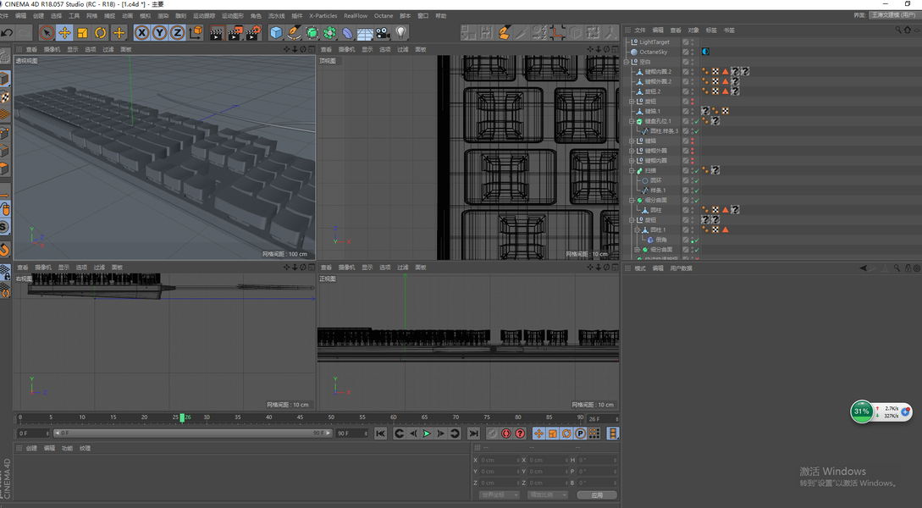Click the timeline ruler at frame 60

coord(394,417)
